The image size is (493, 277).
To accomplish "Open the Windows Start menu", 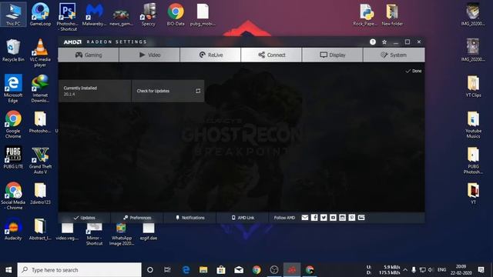I will [x=8, y=270].
